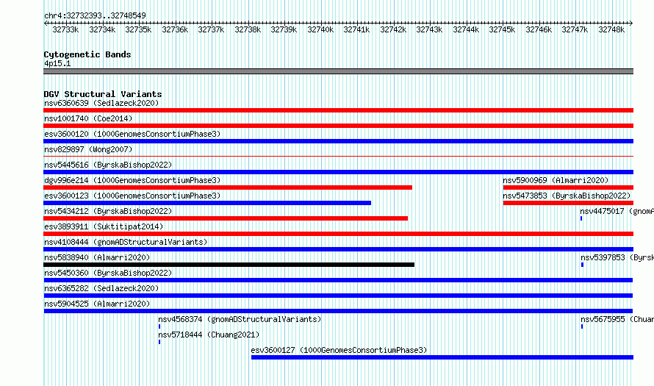
Task: Click the nsv5904525 (Almarri2020) label
Action: (x=97, y=304)
